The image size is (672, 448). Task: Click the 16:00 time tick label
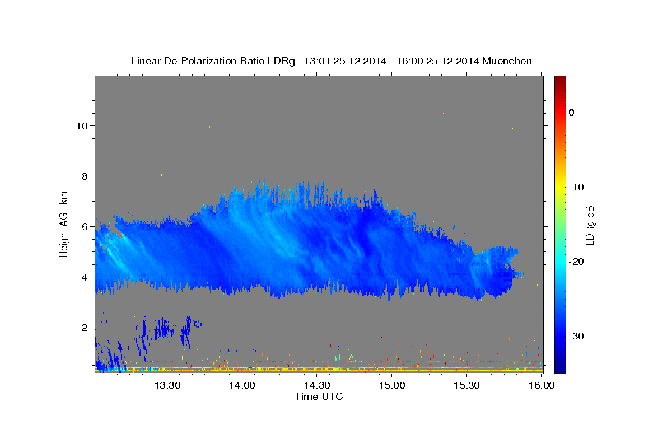click(541, 386)
